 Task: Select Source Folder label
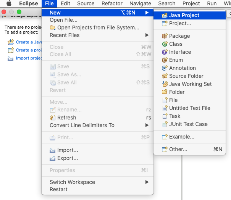pyautogui.click(x=186, y=76)
